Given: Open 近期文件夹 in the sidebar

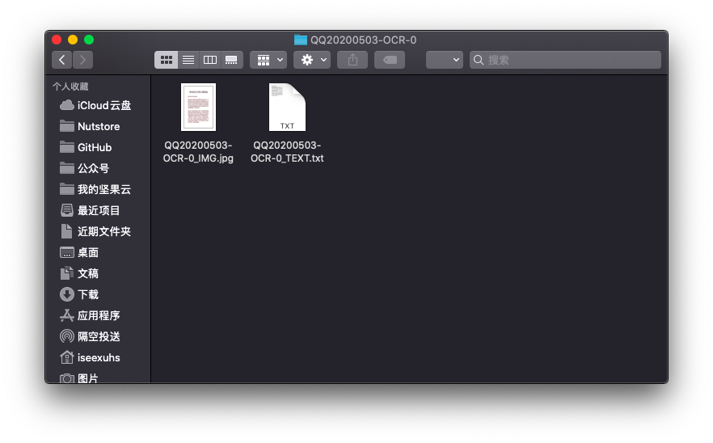Looking at the screenshot, I should [x=96, y=231].
